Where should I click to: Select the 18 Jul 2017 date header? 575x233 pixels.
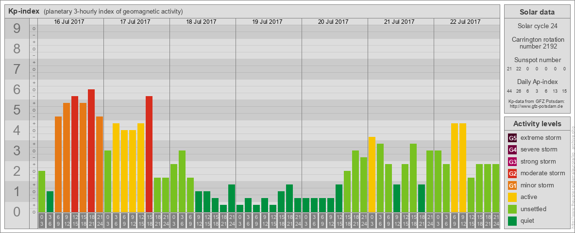202,22
